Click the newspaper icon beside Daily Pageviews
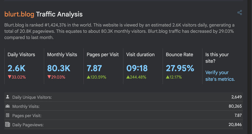Screen dimensions: 252x134 pos(7,124)
